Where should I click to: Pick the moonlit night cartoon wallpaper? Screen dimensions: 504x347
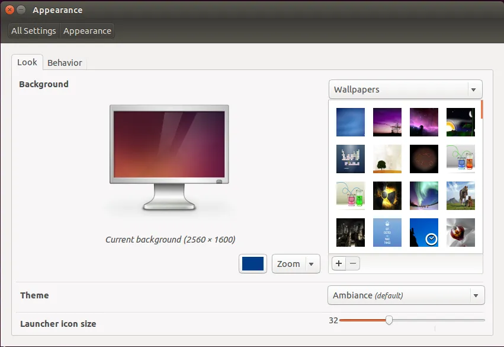point(460,122)
